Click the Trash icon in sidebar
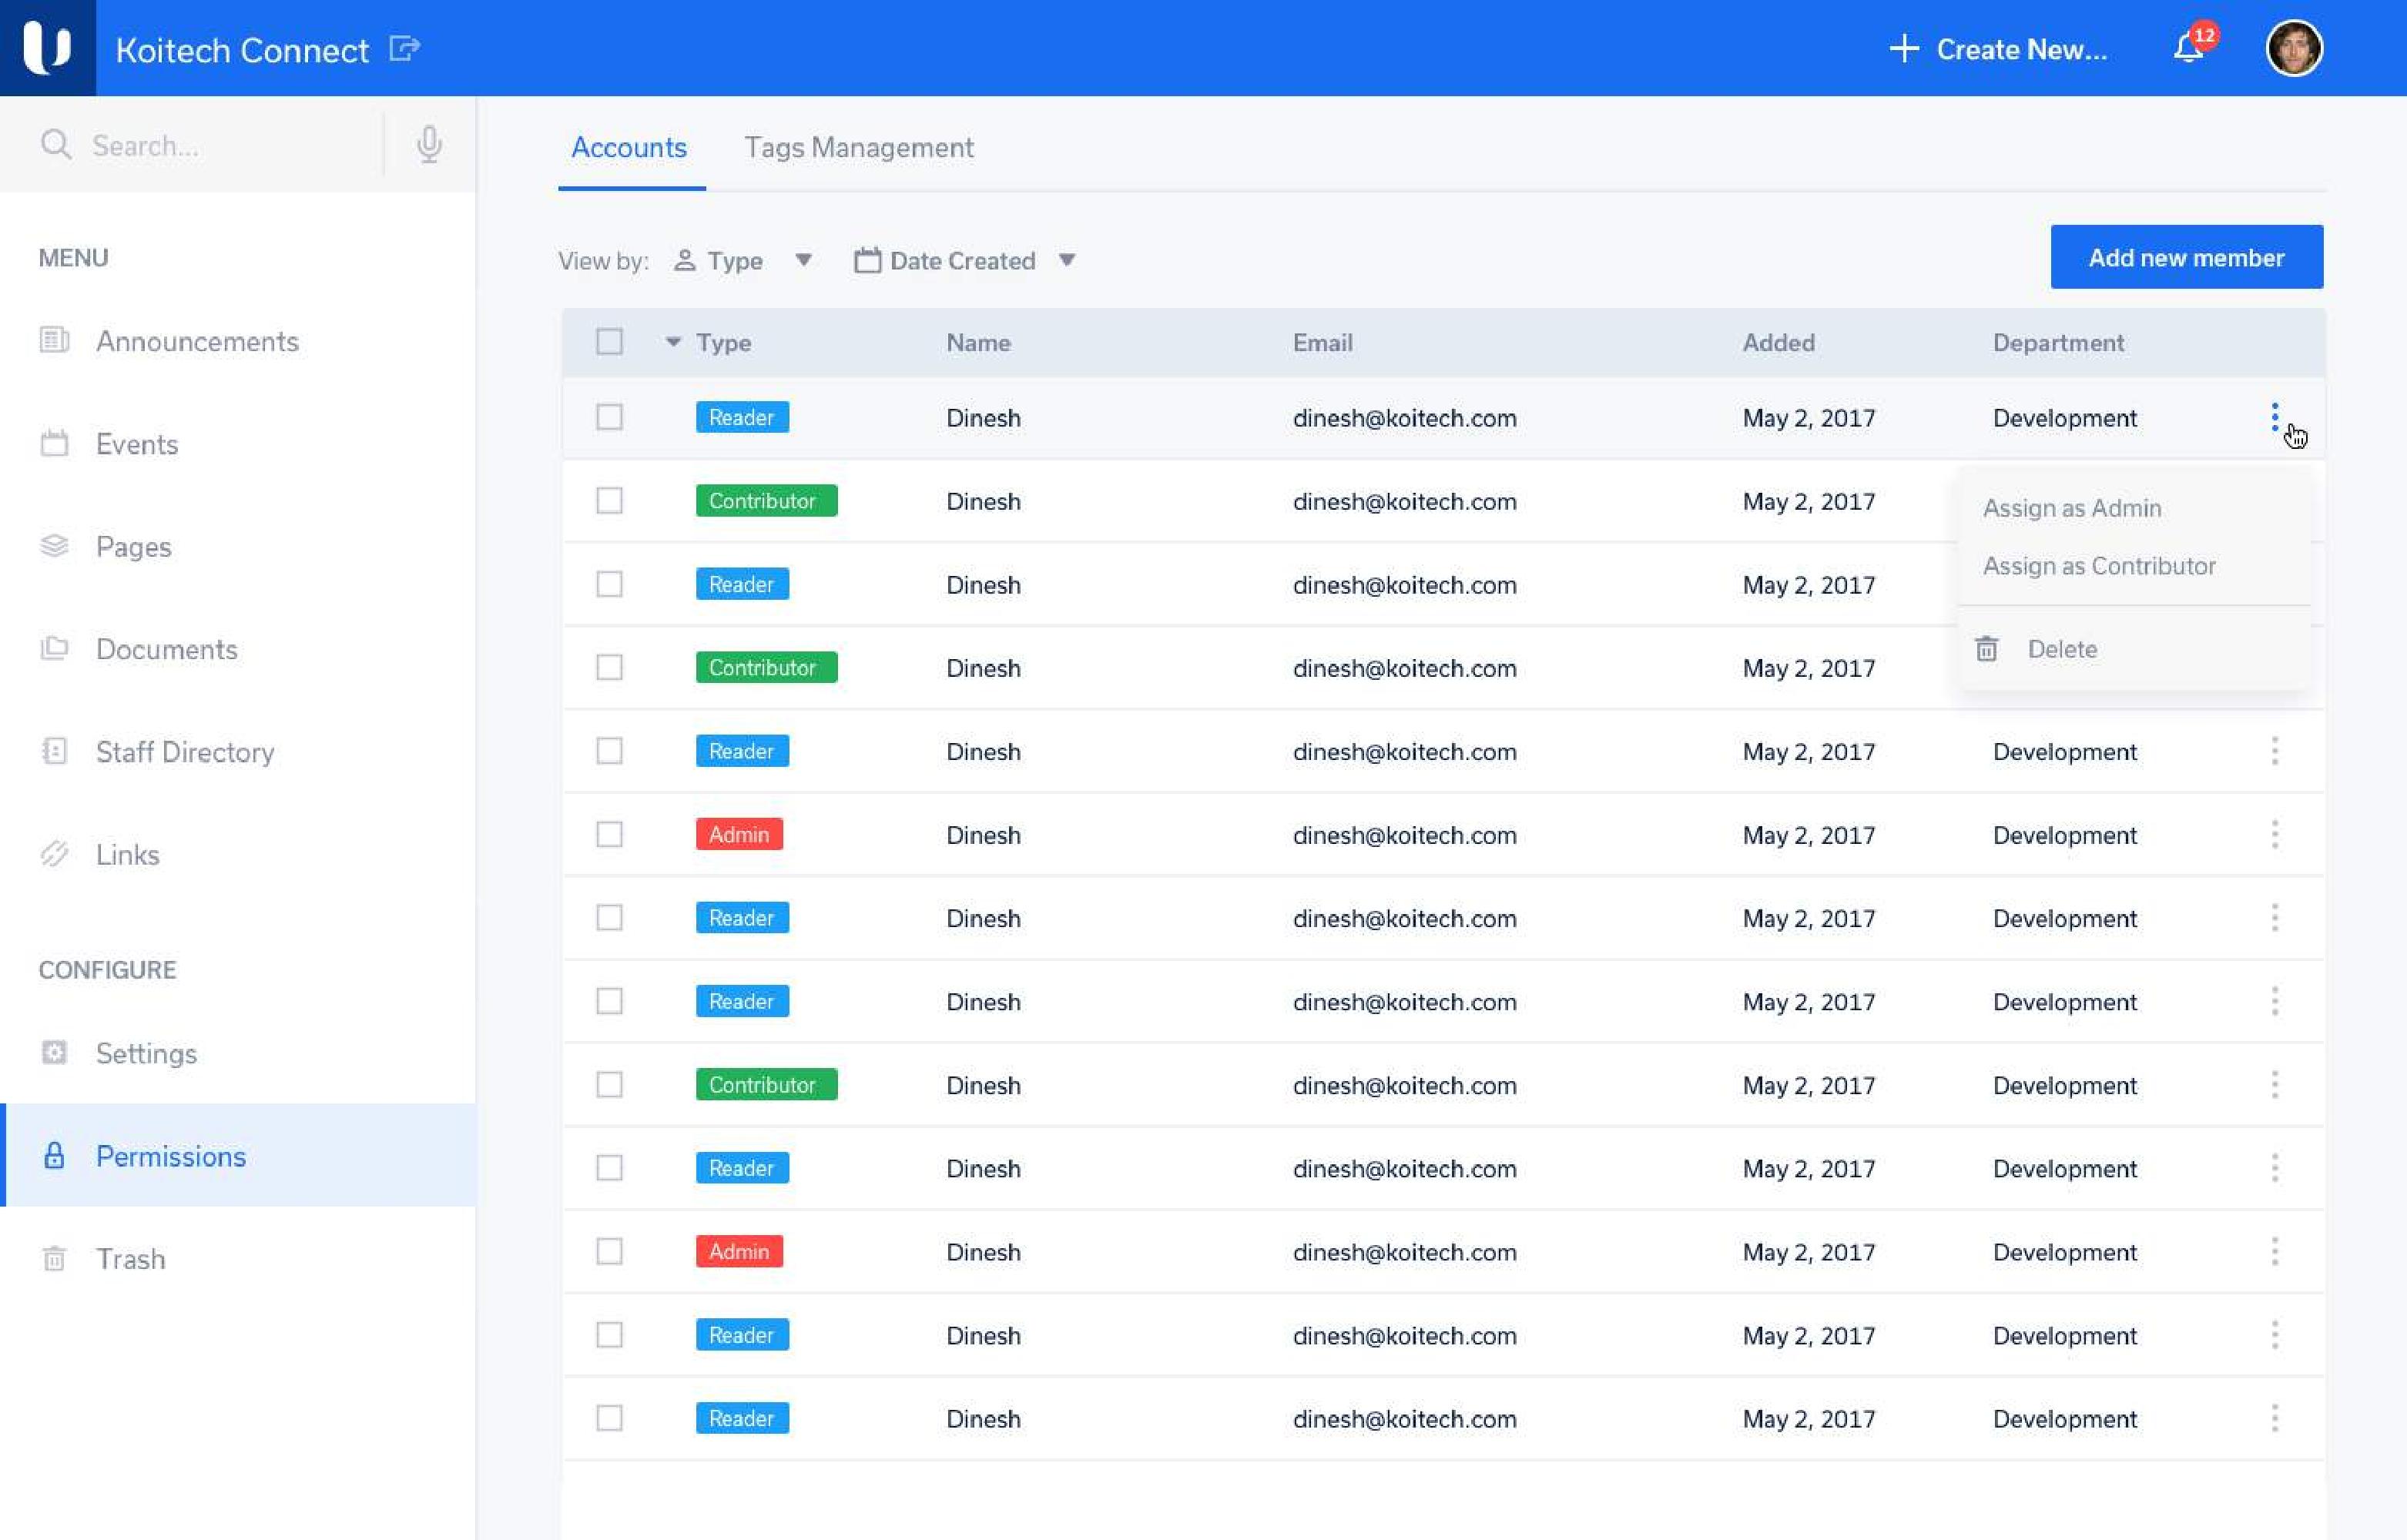The image size is (2407, 1540). point(54,1258)
